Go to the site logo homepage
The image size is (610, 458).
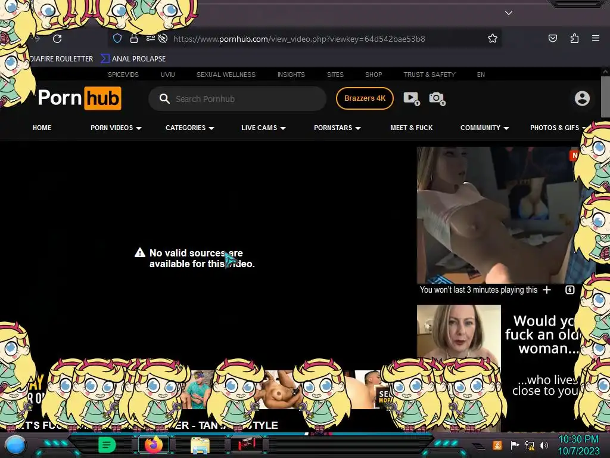point(79,98)
